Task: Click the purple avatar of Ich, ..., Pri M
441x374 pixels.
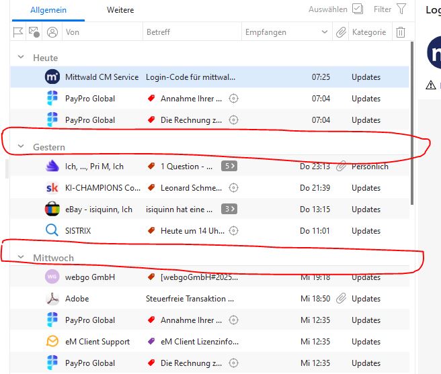Action: click(52, 166)
